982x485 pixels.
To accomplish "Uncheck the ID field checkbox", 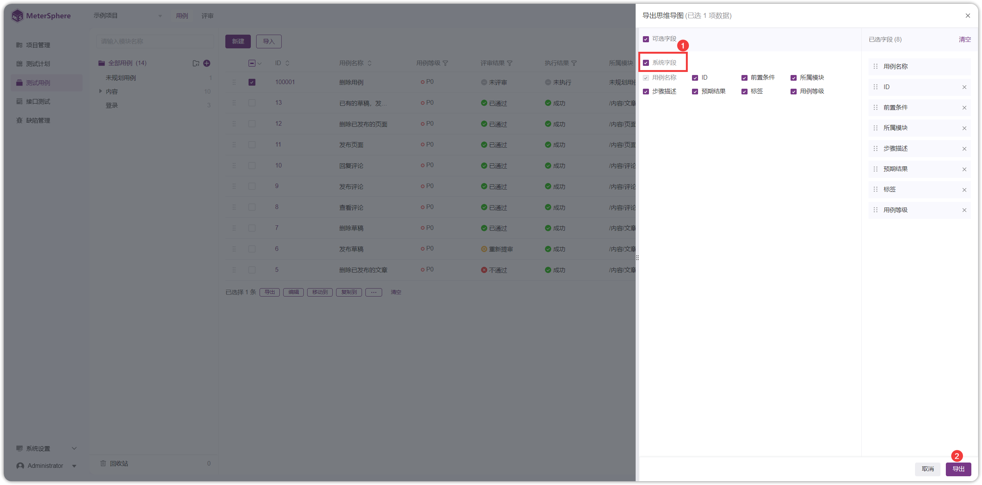I will click(x=695, y=78).
